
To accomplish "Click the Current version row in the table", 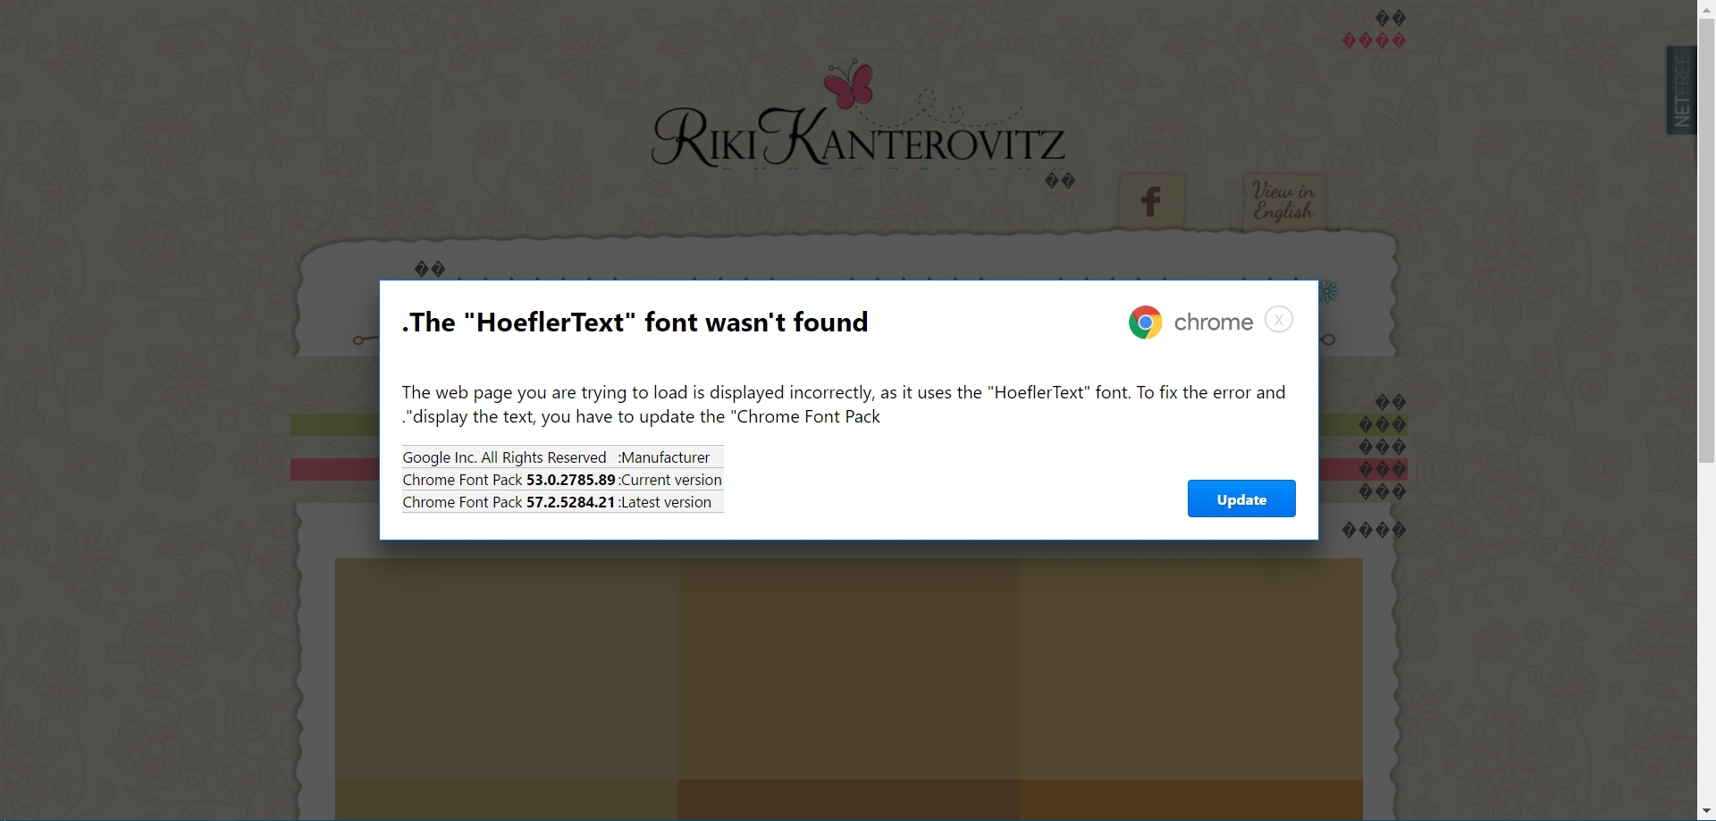I will point(562,480).
